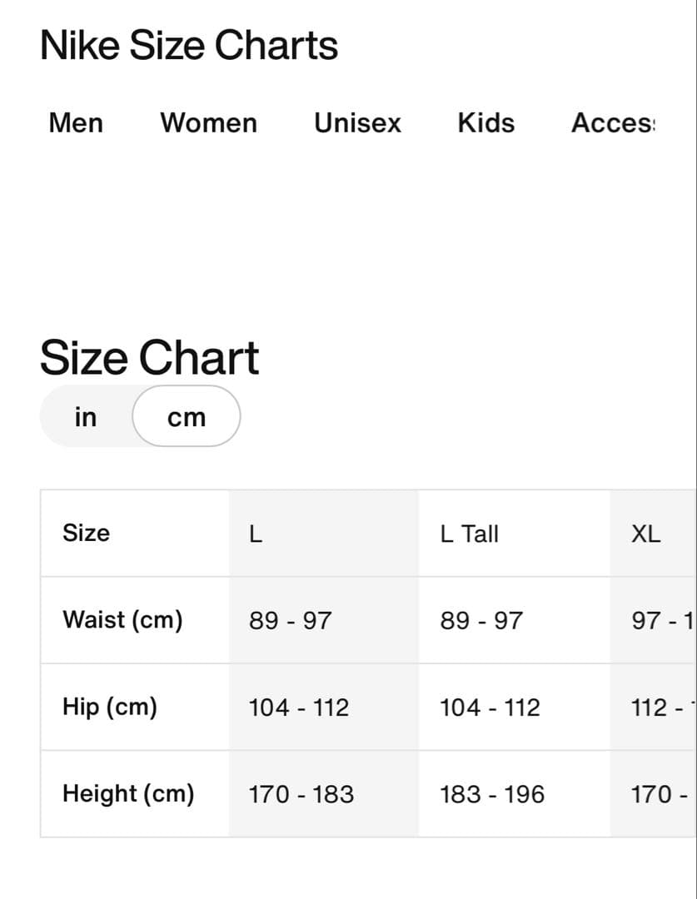Switch to the Women tab
Screen dimensions: 697x899
(208, 123)
